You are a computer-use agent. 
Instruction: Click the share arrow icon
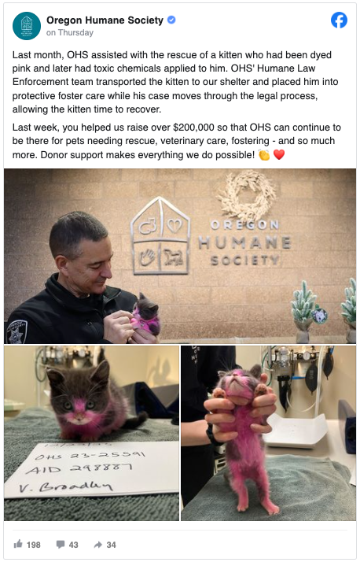tap(98, 545)
